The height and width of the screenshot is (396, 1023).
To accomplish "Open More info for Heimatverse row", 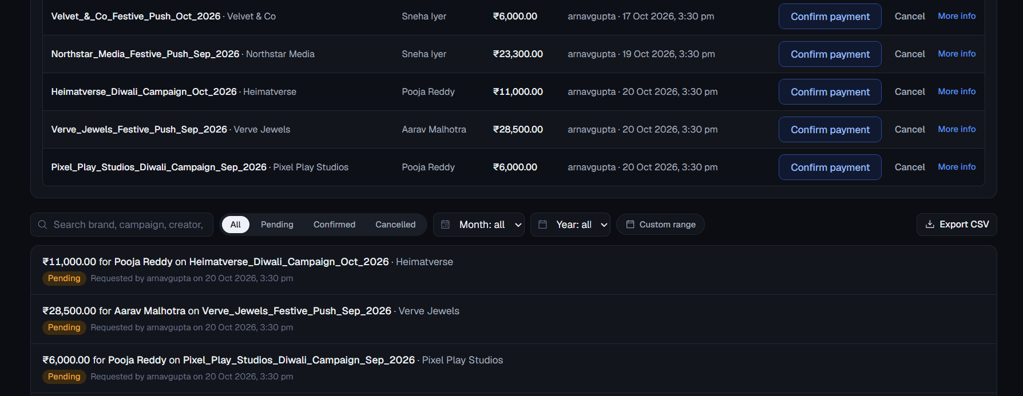I will [x=957, y=91].
